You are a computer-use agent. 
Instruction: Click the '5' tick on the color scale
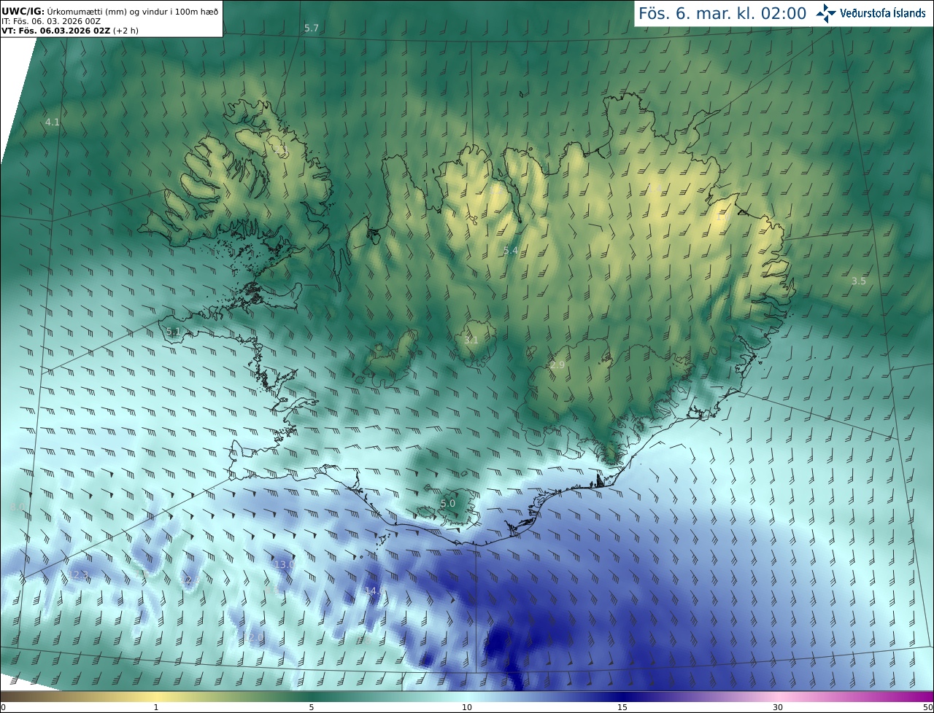312,707
